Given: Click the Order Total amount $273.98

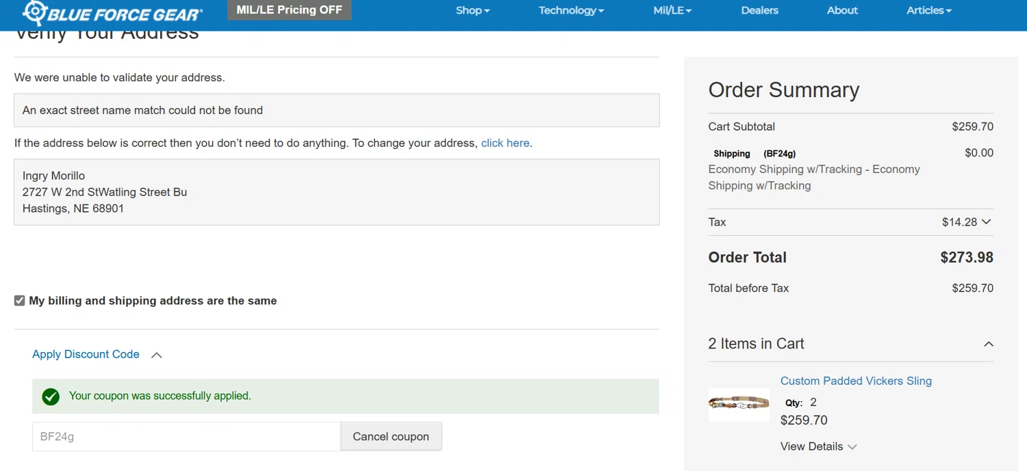Looking at the screenshot, I should 967,258.
